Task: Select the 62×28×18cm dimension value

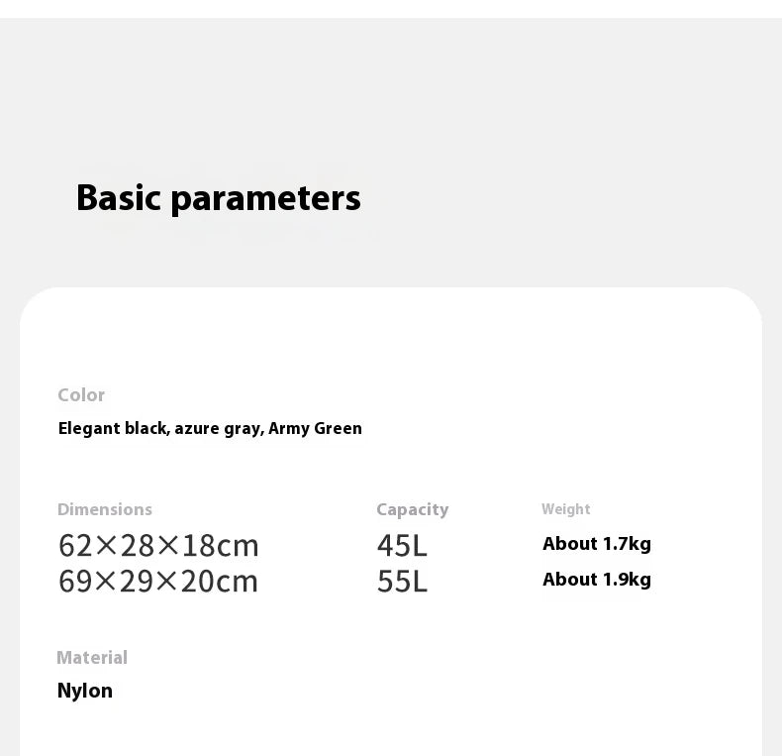Action: [x=158, y=545]
